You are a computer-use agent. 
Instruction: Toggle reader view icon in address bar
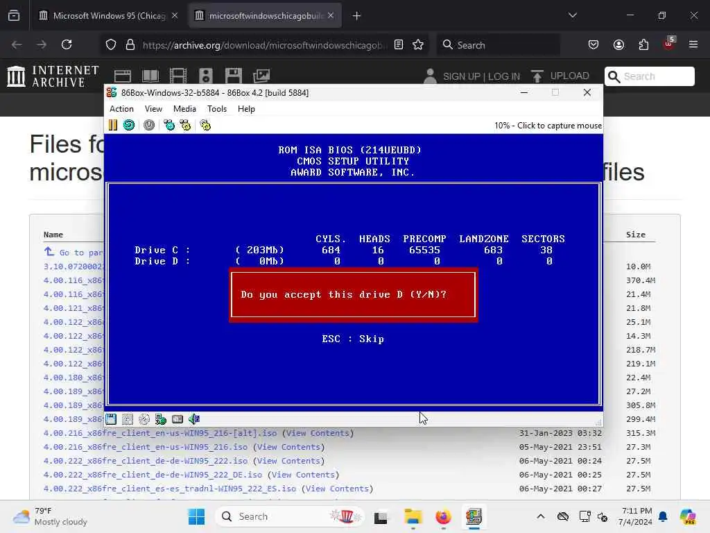point(399,44)
